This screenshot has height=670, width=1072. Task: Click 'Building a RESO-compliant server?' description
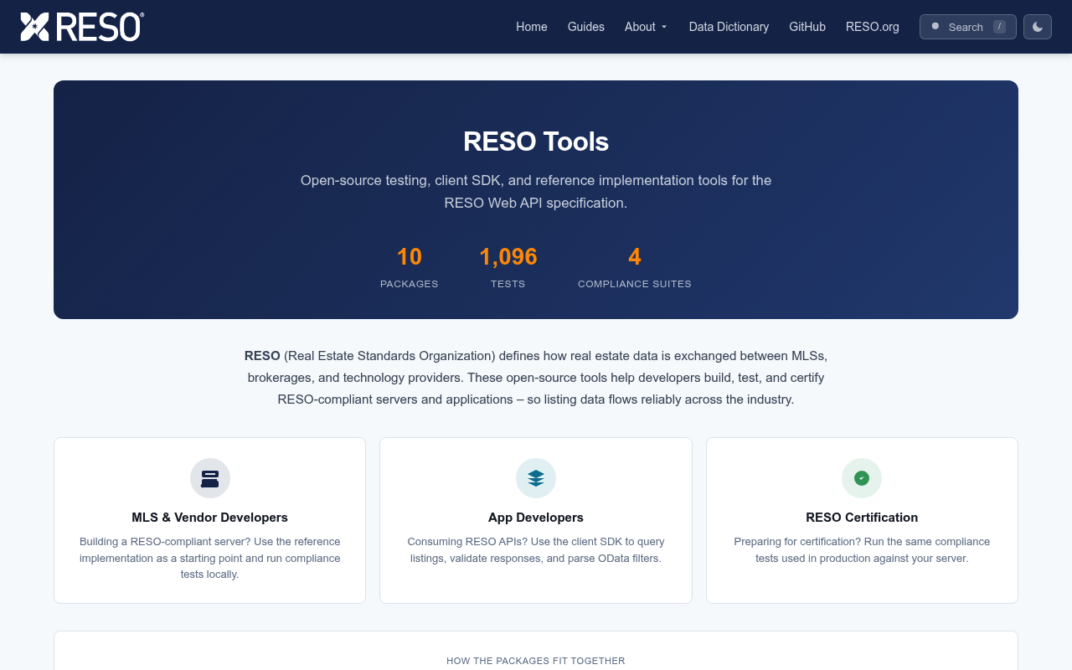point(210,558)
